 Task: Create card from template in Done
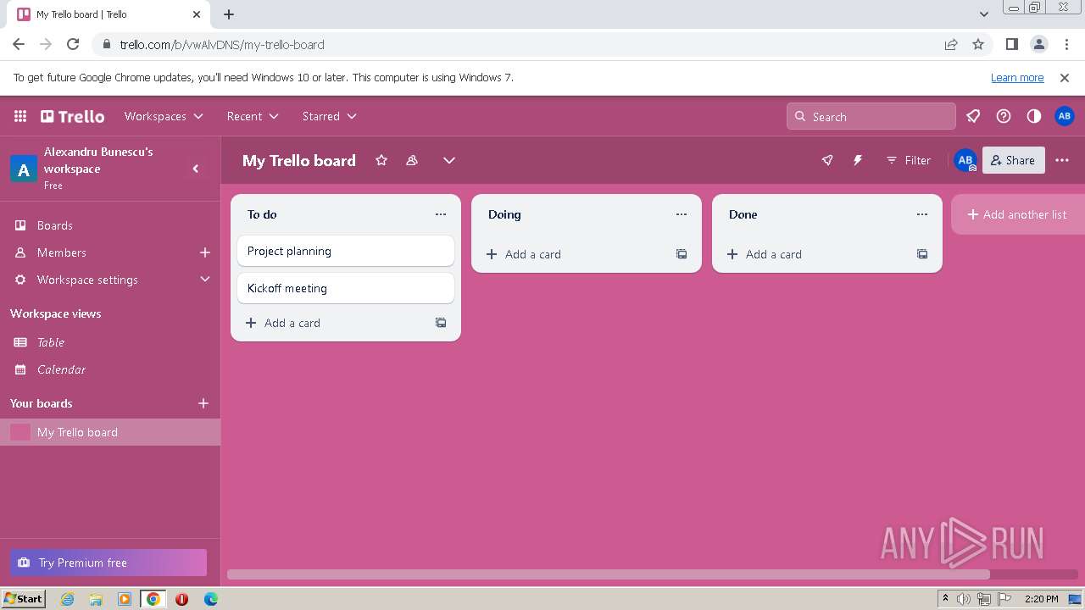[x=922, y=254]
